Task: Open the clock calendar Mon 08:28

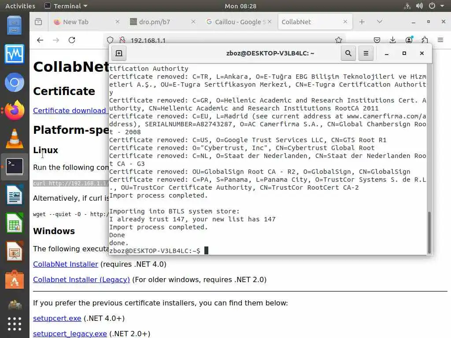Action: coord(240,6)
